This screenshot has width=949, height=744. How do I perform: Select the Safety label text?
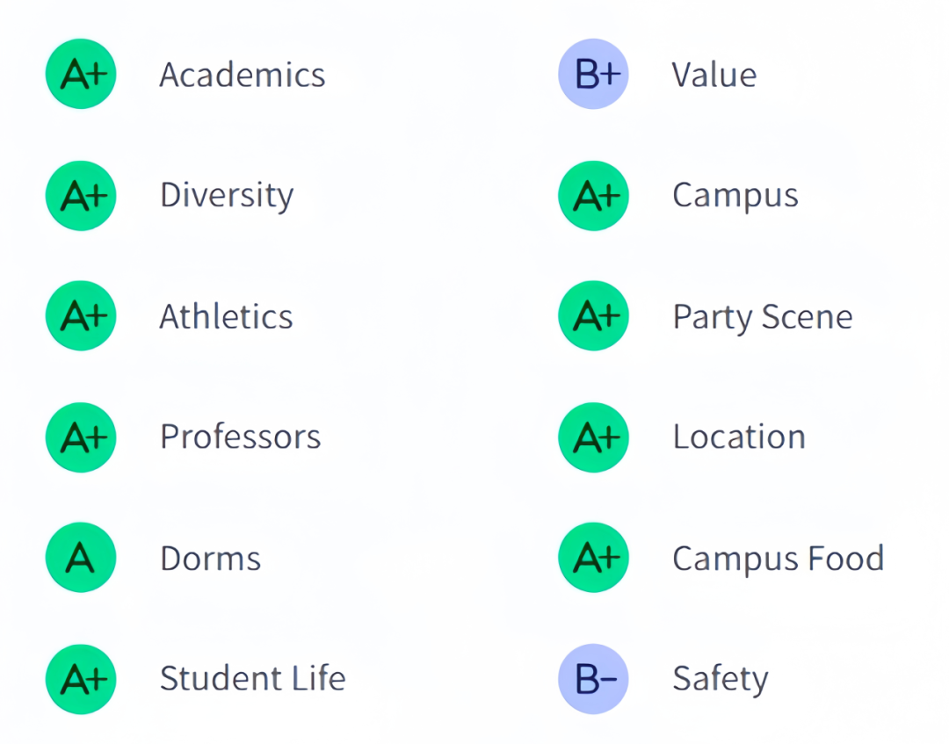tap(721, 679)
